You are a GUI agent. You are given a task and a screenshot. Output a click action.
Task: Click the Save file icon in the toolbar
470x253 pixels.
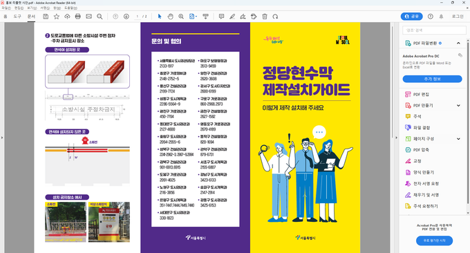point(46,17)
